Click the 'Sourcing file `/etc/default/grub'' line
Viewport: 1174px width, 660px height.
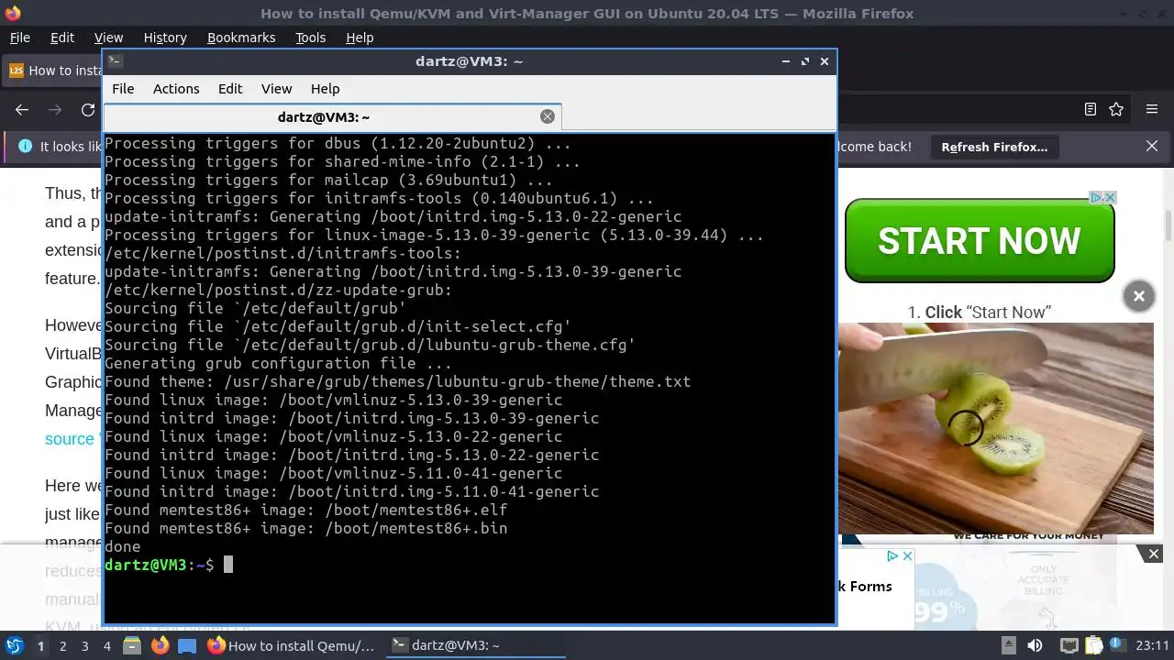255,308
